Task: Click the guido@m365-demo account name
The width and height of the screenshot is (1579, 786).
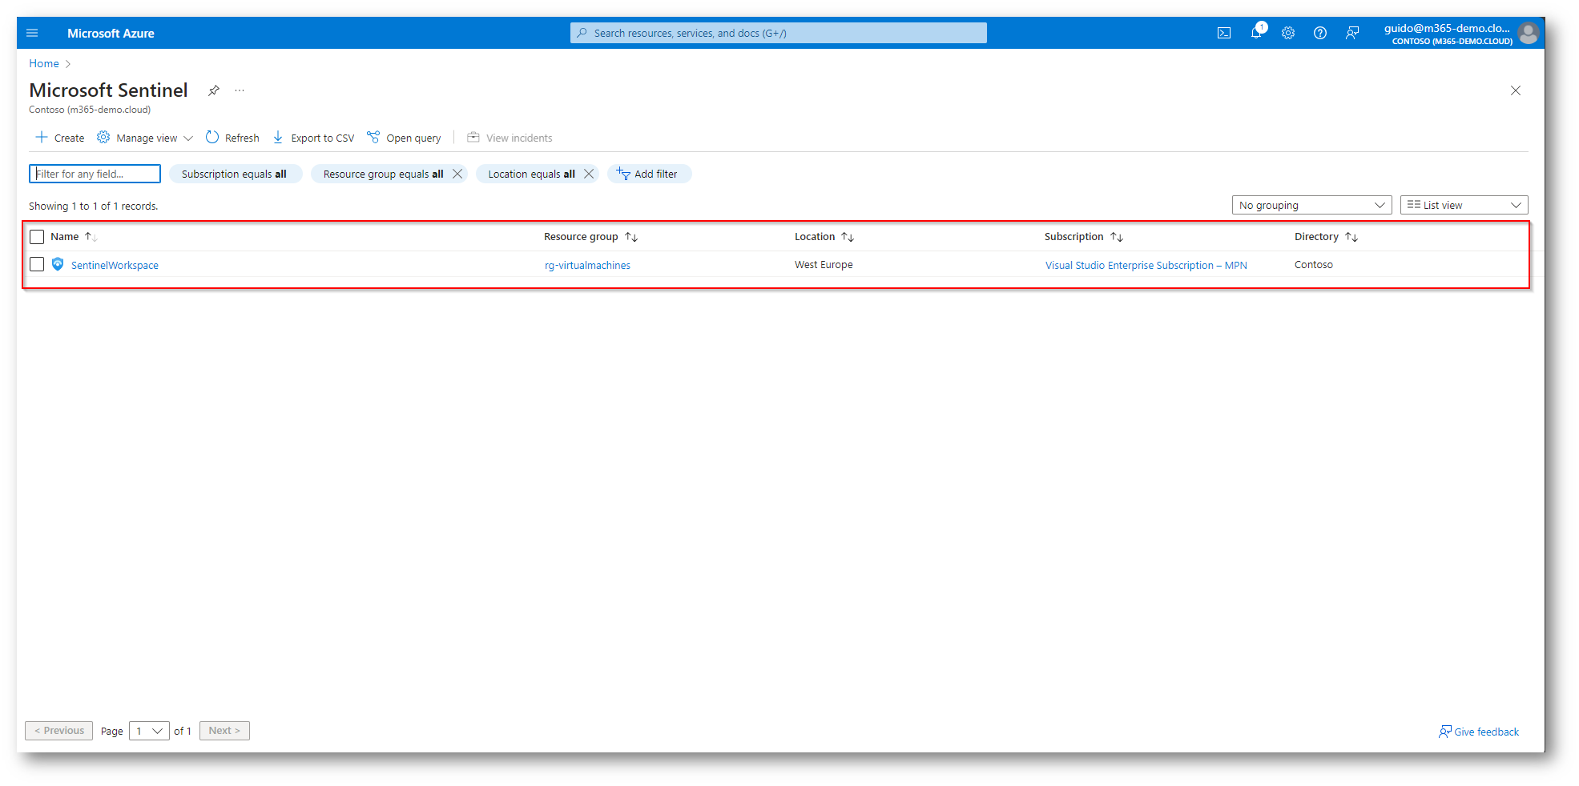Action: tap(1447, 28)
